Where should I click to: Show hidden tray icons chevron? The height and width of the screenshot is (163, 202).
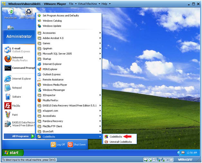click(179, 153)
